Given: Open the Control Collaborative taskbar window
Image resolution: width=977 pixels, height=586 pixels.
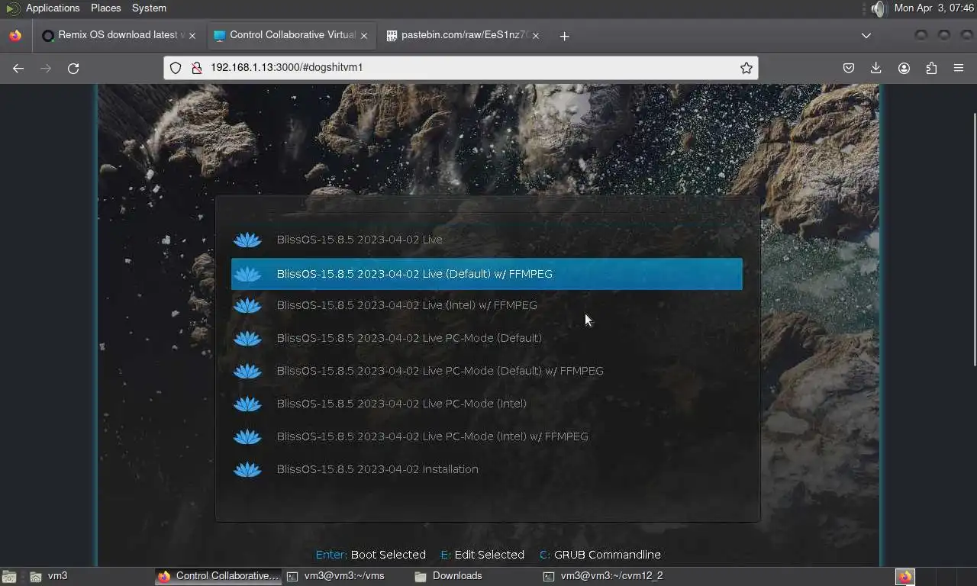Looking at the screenshot, I should (x=218, y=576).
